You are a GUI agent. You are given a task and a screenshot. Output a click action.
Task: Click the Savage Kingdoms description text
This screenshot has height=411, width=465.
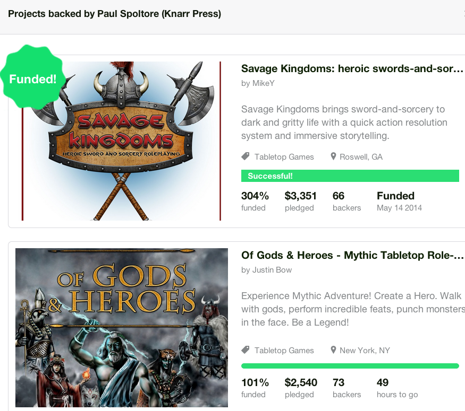tap(344, 123)
